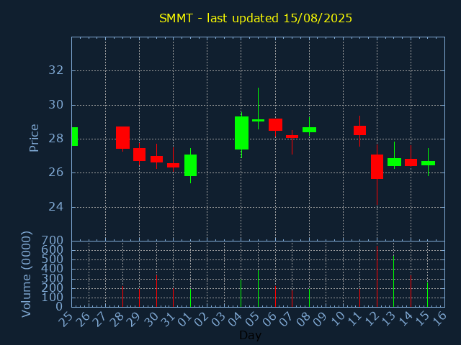Click the red volume bar for day 31
The height and width of the screenshot is (345, 461).
click(173, 298)
